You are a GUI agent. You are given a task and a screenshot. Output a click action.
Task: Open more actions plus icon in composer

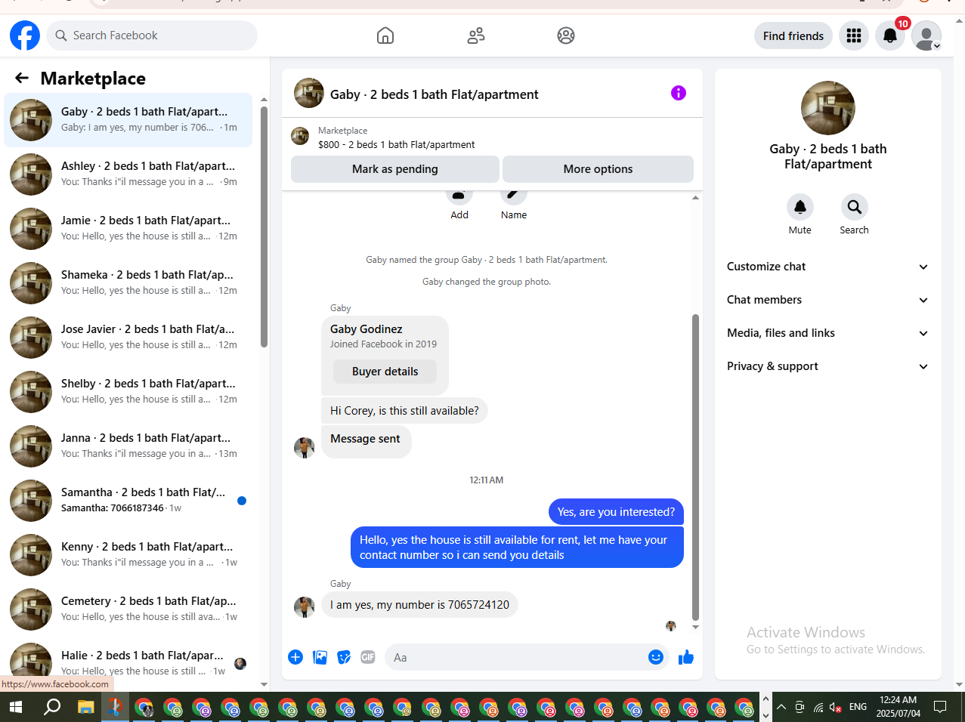point(295,657)
